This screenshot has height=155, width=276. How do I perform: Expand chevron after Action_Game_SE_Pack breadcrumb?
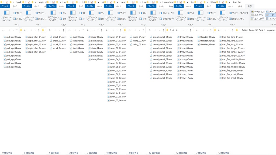pos(265,30)
